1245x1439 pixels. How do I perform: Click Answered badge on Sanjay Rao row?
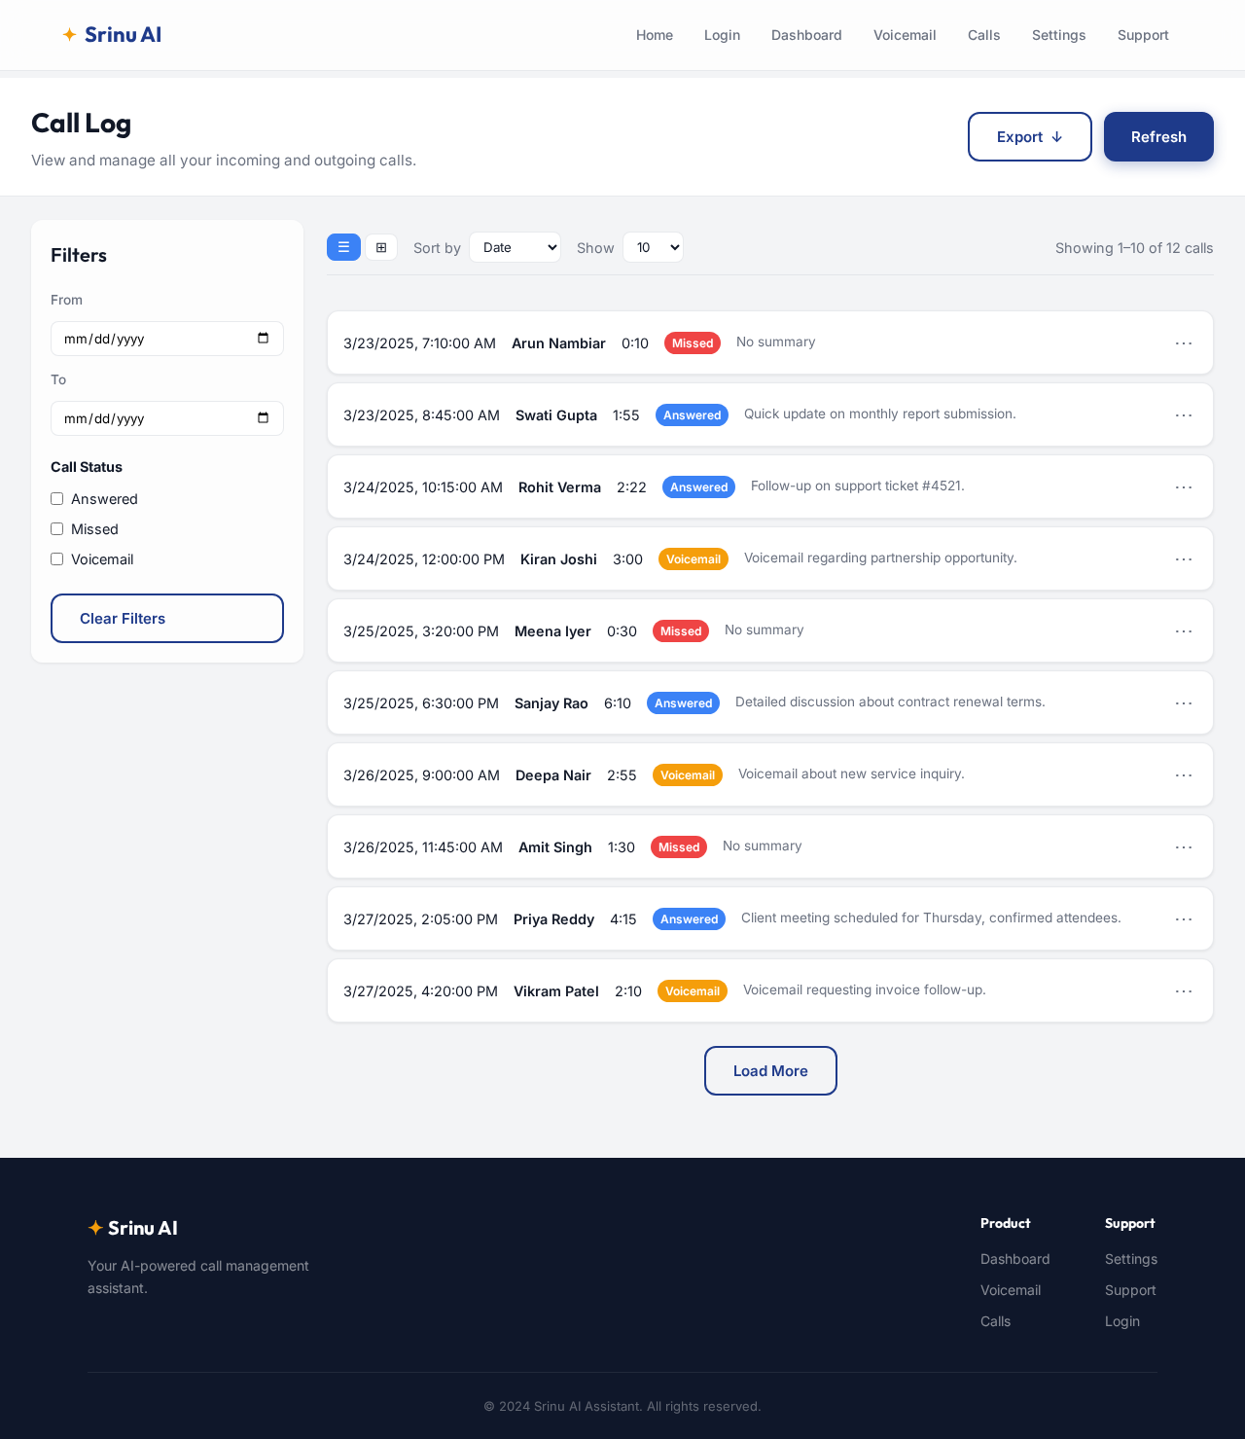pyautogui.click(x=683, y=703)
